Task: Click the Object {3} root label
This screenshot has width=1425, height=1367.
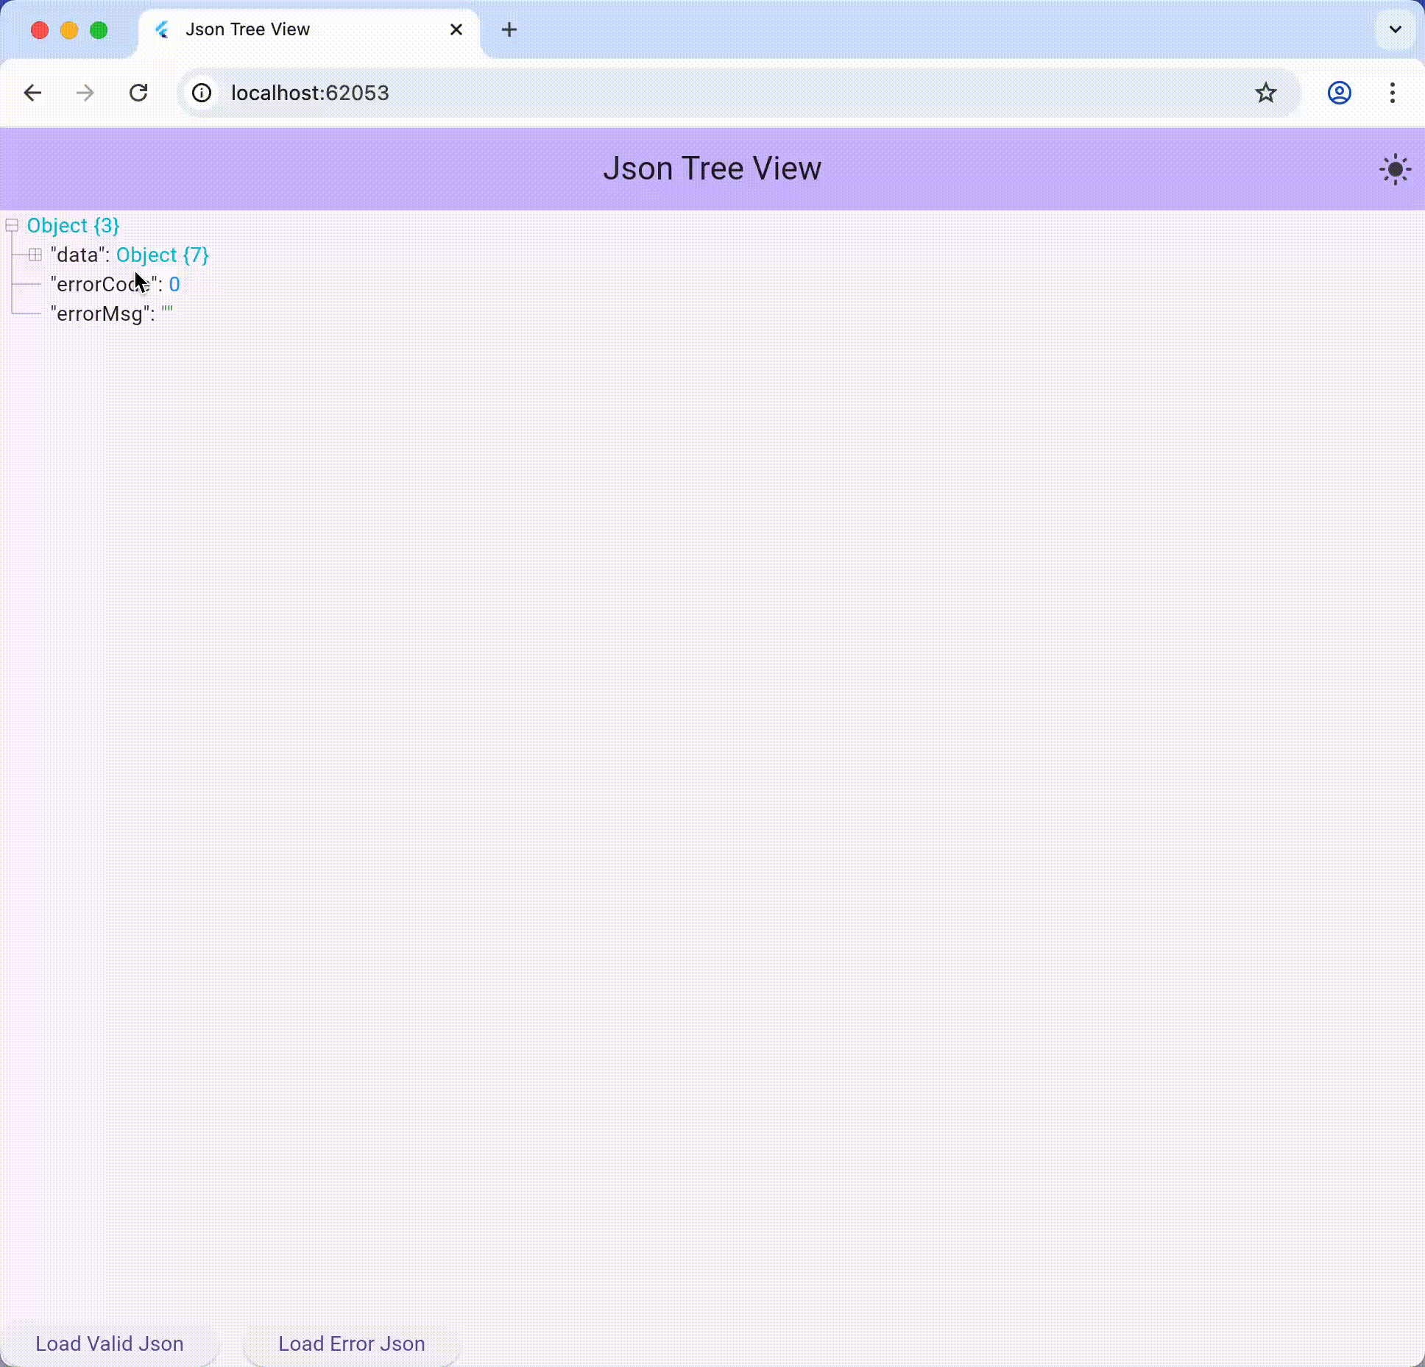Action: 73,225
